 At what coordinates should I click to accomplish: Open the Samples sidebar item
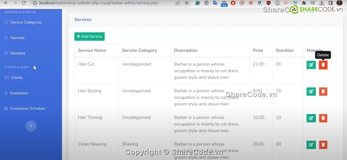(18, 53)
